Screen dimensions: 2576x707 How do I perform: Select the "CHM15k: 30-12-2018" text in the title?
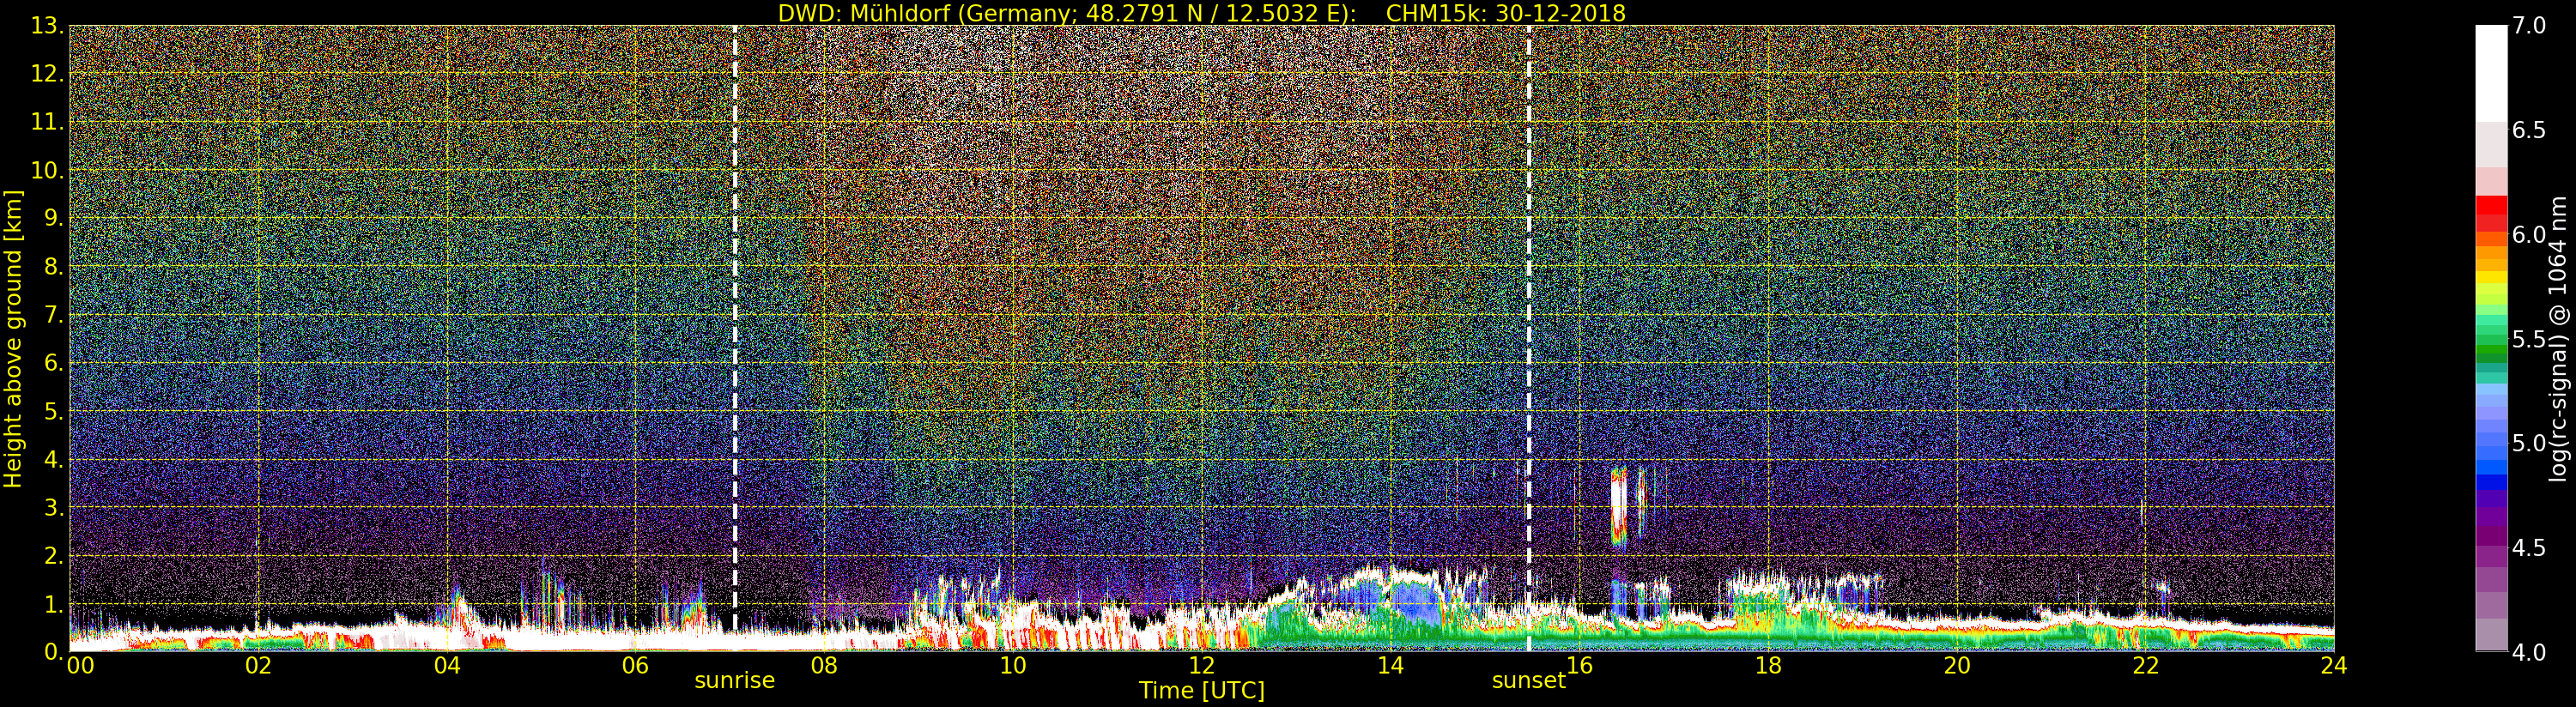coord(1506,13)
